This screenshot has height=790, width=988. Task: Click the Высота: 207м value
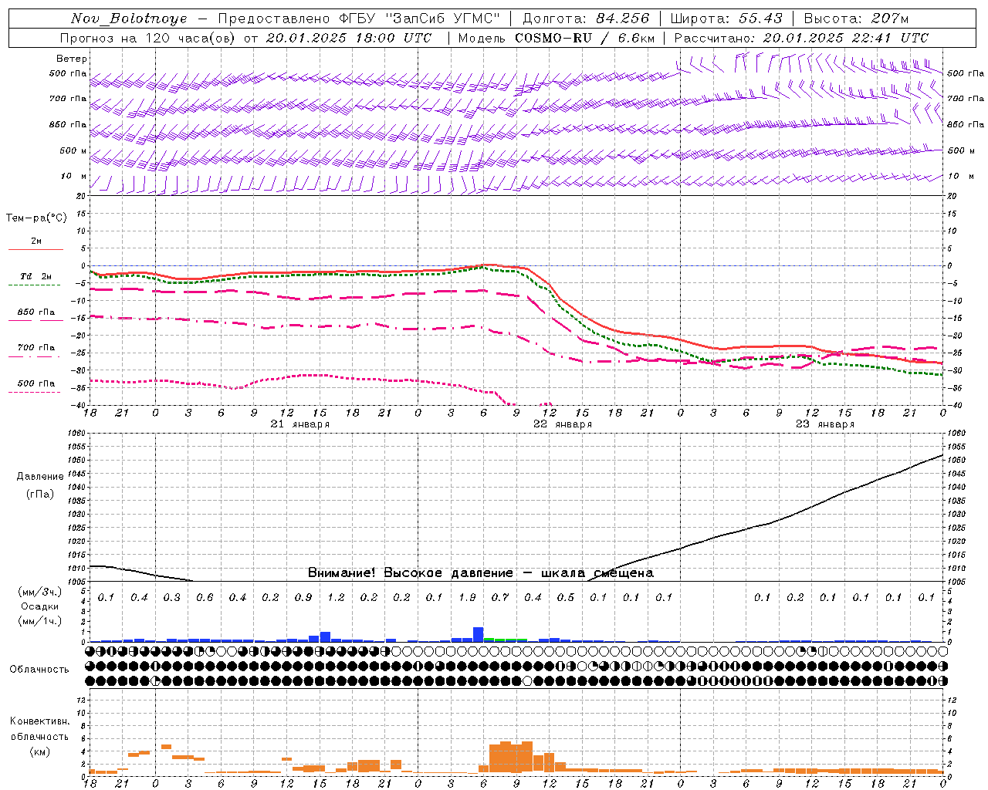857,19
